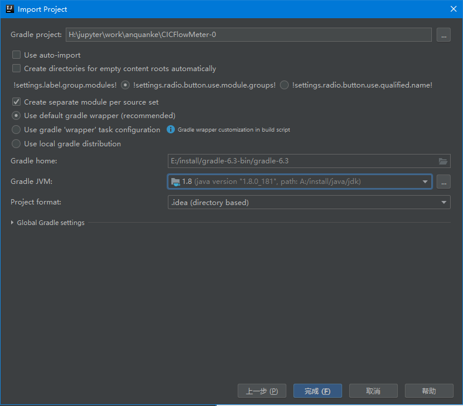Viewport: 463px width, 406px height.
Task: Check Create directories for empty content roots
Action: [x=16, y=69]
